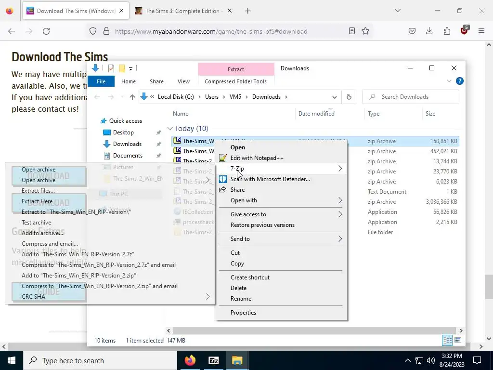The height and width of the screenshot is (370, 493).
Task: Expand the Explorer ribbon chevron
Action: (x=449, y=81)
